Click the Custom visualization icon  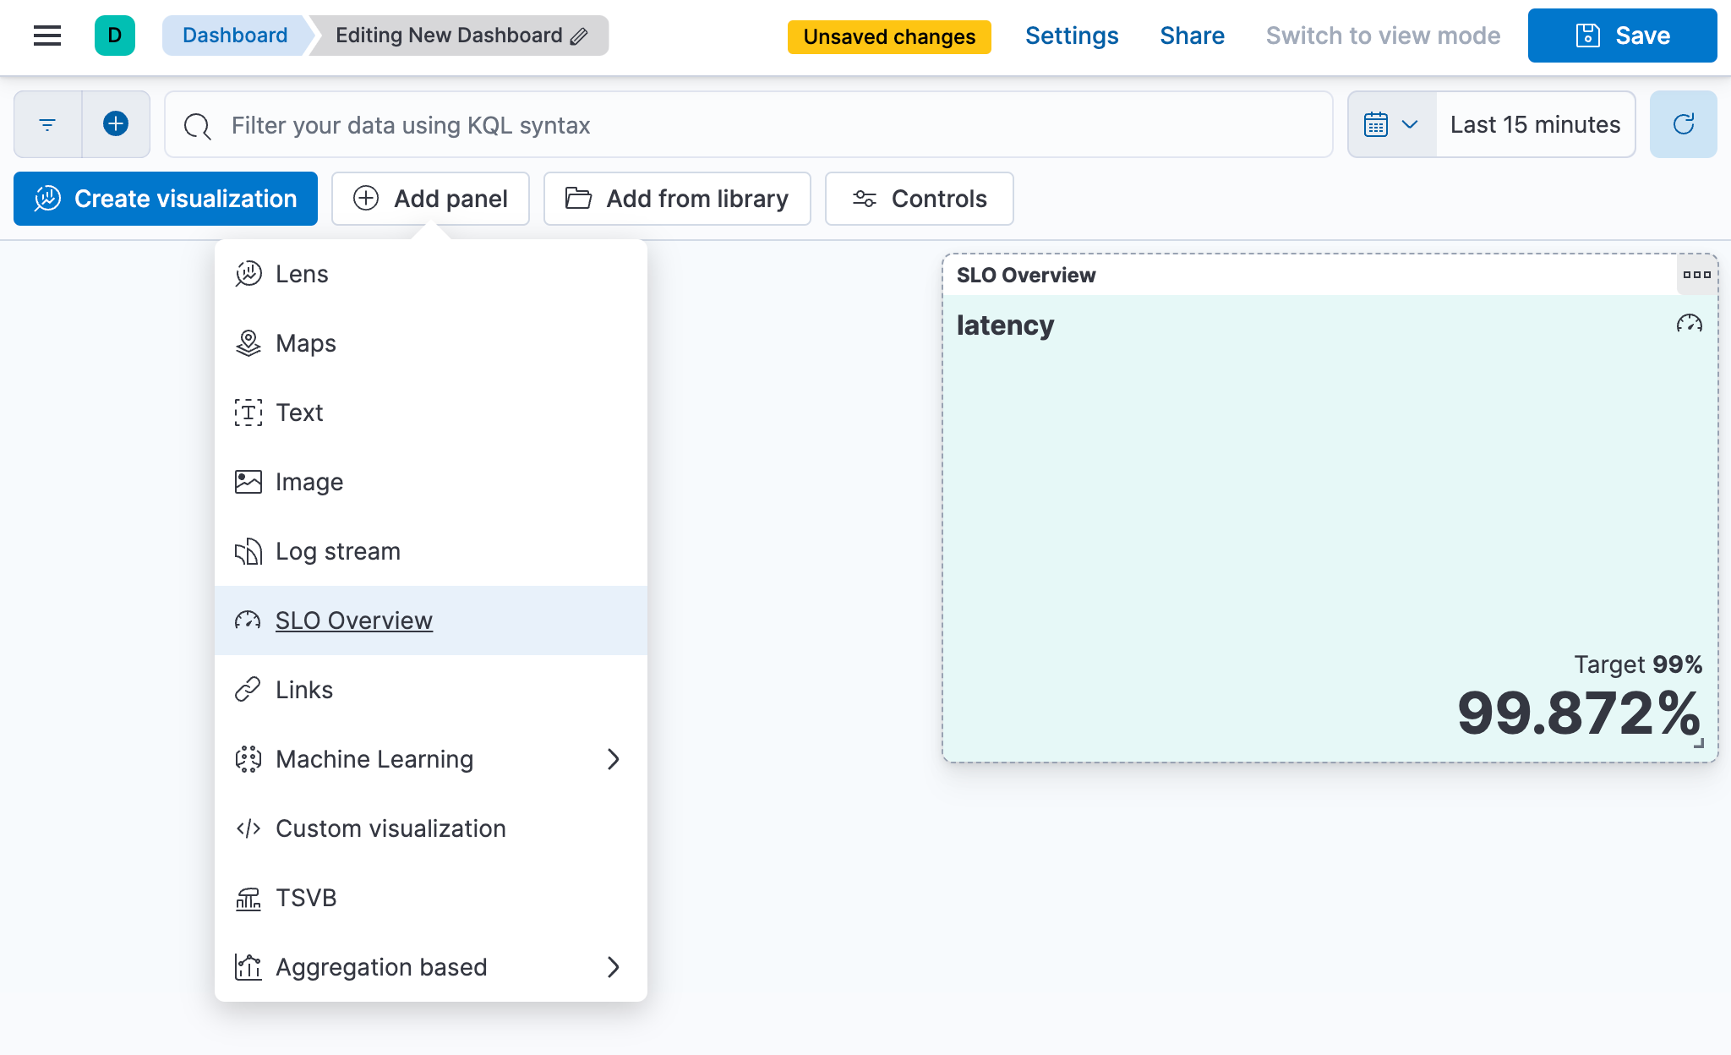[248, 828]
